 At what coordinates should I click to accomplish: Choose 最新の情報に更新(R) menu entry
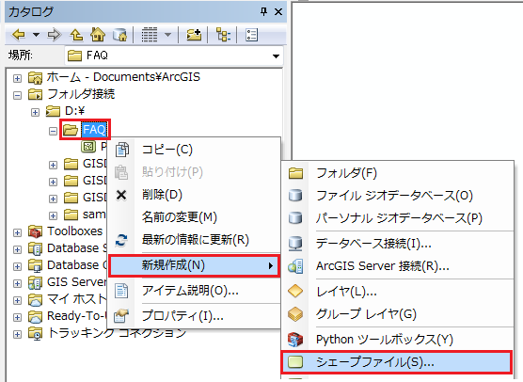pos(194,240)
